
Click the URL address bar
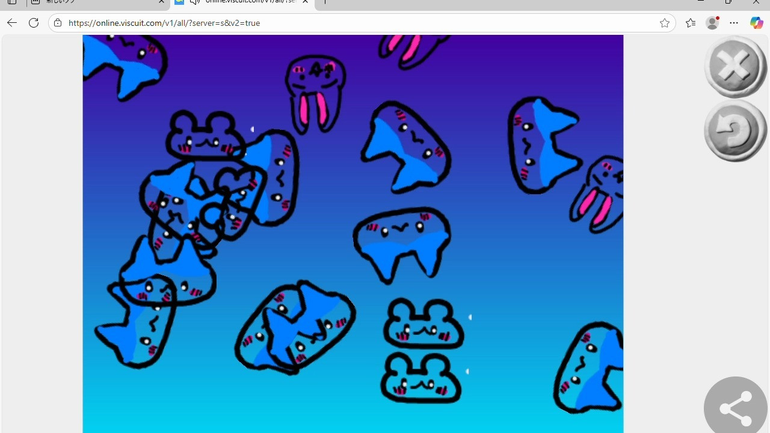pos(361,23)
